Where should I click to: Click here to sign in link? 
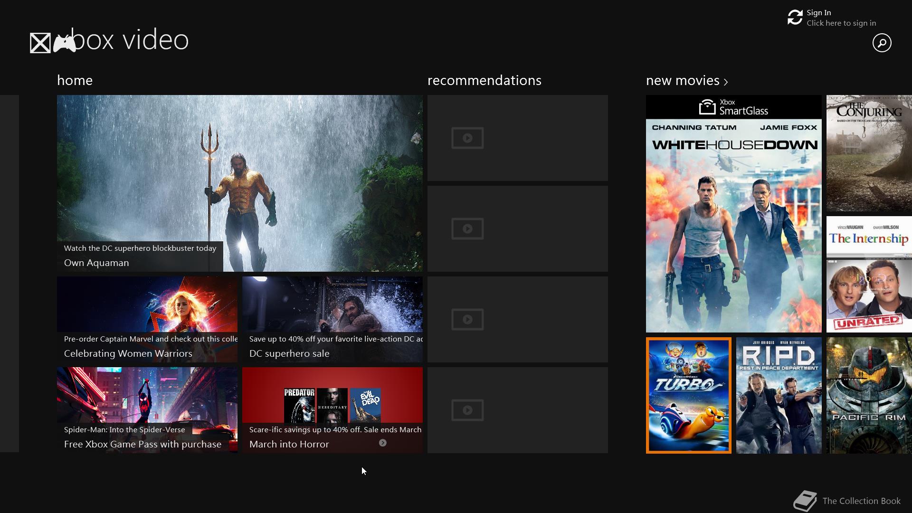(841, 23)
